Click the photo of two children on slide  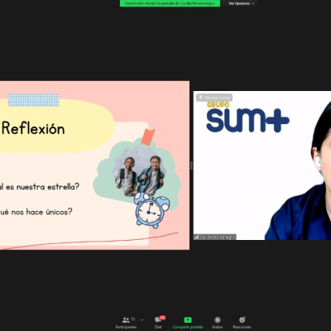coord(140,175)
